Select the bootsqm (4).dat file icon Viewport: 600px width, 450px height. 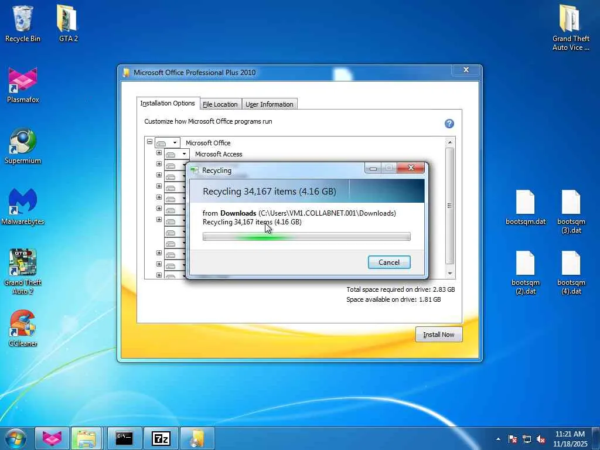point(571,272)
